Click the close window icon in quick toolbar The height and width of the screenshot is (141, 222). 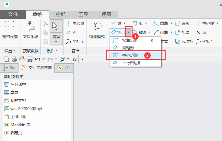(x=75, y=59)
